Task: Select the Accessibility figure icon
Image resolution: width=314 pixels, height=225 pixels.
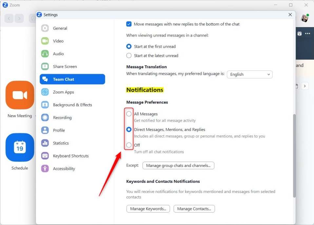Action: pyautogui.click(x=45, y=169)
